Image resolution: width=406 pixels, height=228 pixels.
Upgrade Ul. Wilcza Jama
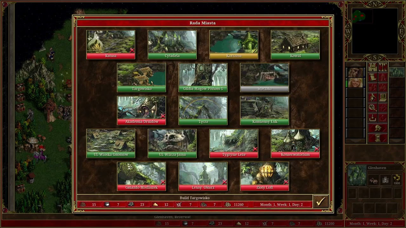pyautogui.click(x=172, y=143)
